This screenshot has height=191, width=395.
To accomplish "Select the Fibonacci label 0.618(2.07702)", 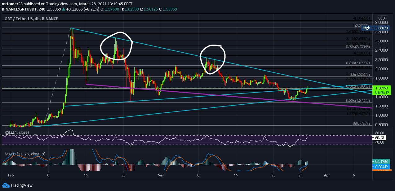I will pos(358,63).
